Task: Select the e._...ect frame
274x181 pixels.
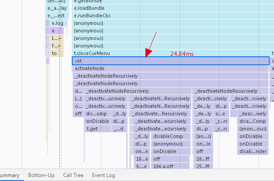Action: 57,16
